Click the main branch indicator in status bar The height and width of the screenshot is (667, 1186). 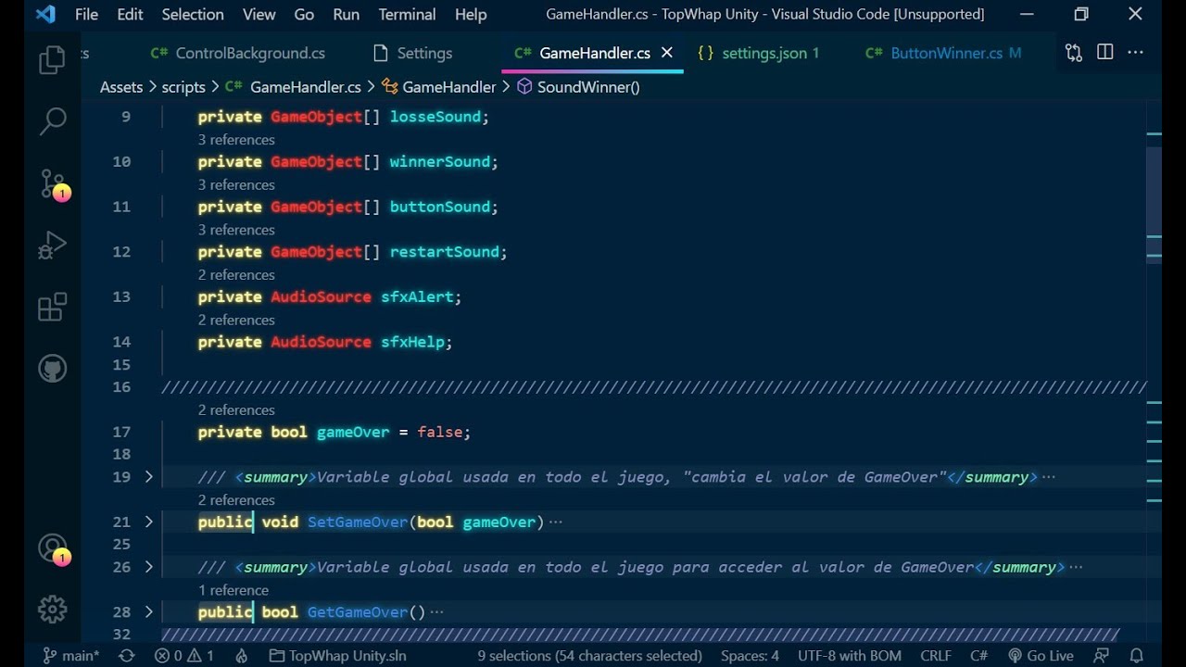point(71,656)
